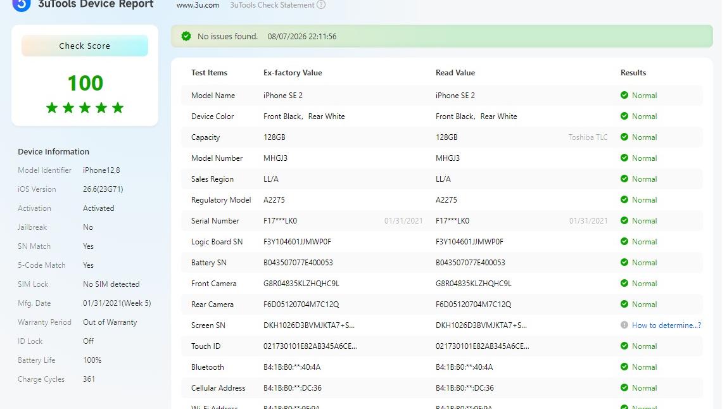Click Normal check icon for Model Number
The width and height of the screenshot is (727, 409).
click(x=624, y=158)
